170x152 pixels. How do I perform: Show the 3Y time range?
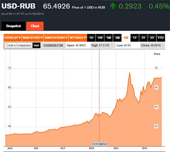[x=143, y=38]
